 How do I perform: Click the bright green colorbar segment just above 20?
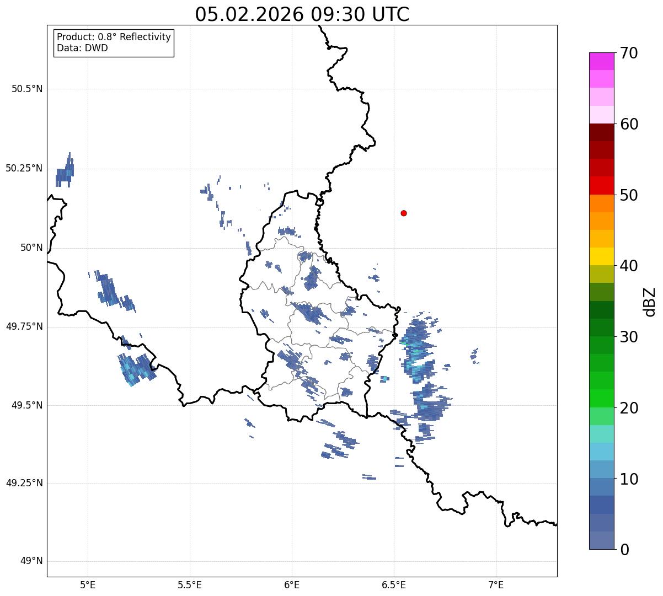[x=601, y=399]
